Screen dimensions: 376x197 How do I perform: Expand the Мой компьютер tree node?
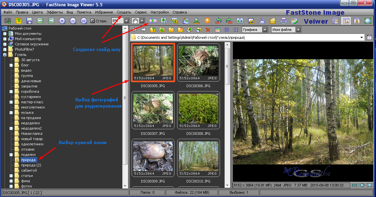(x=5, y=39)
